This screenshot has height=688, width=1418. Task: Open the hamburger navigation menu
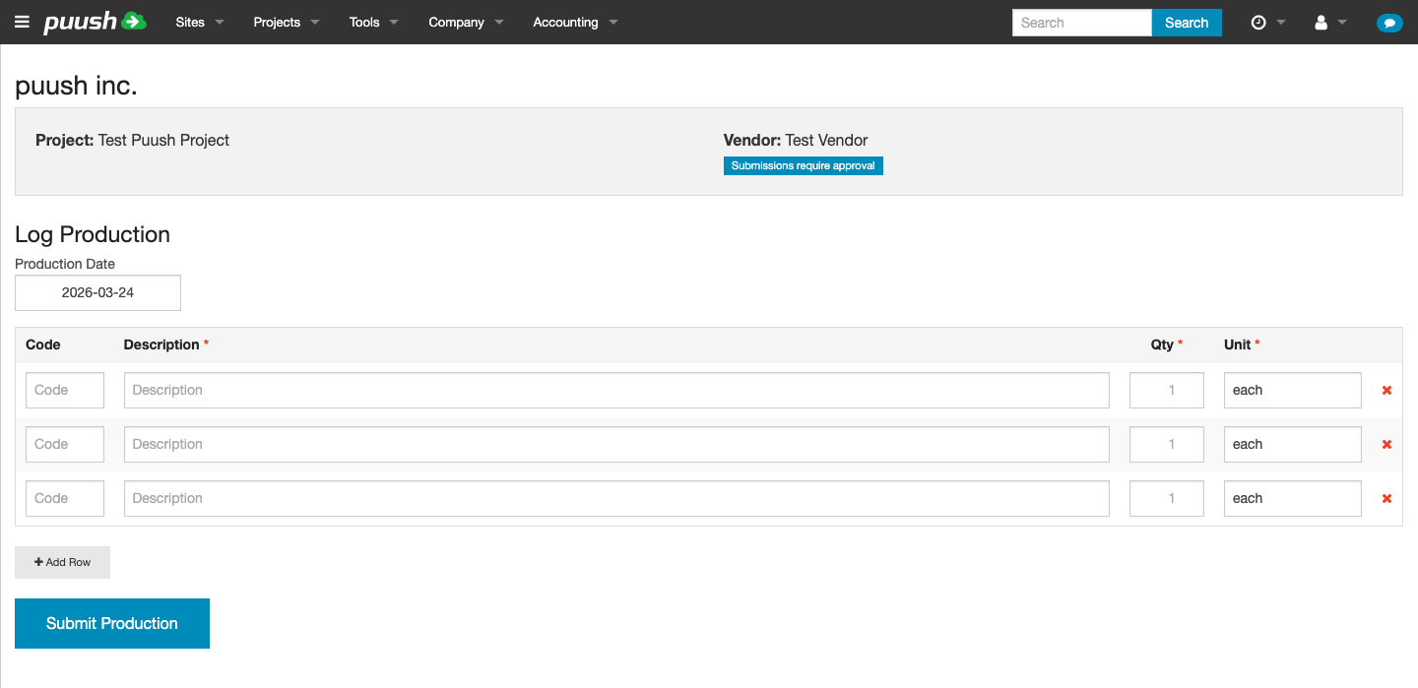tap(22, 22)
